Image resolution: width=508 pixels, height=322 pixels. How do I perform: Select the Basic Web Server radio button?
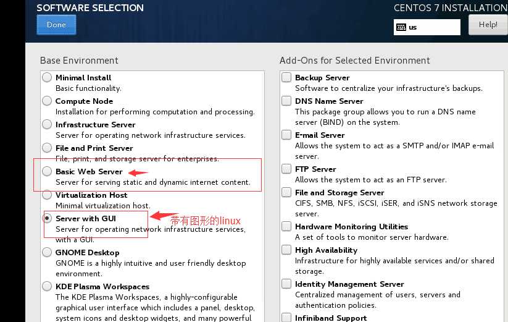pyautogui.click(x=47, y=171)
